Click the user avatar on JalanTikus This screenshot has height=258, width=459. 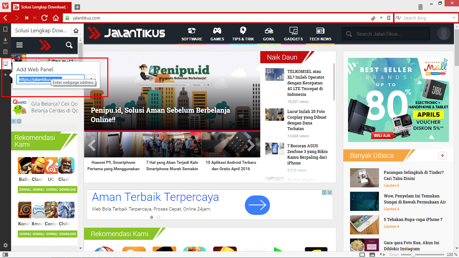click(x=444, y=34)
